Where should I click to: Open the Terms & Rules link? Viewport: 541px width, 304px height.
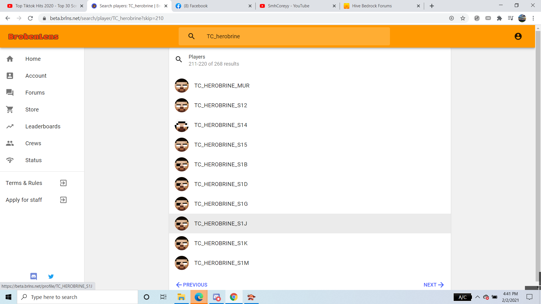tap(42, 183)
